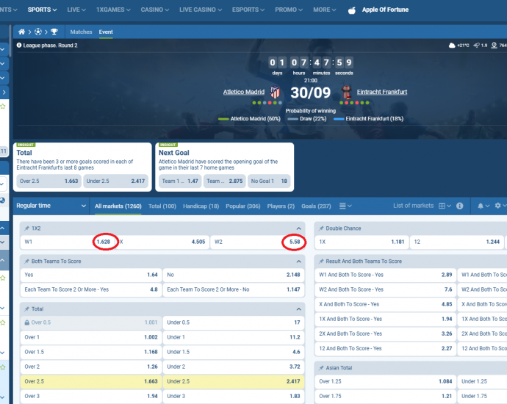This screenshot has width=507, height=404.
Task: Click the trophy icon in breadcrumb
Action: (x=54, y=32)
